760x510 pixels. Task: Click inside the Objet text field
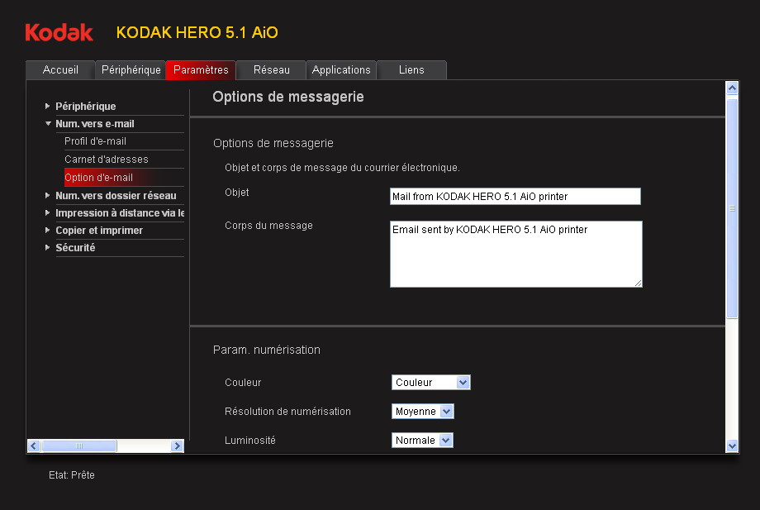(515, 197)
